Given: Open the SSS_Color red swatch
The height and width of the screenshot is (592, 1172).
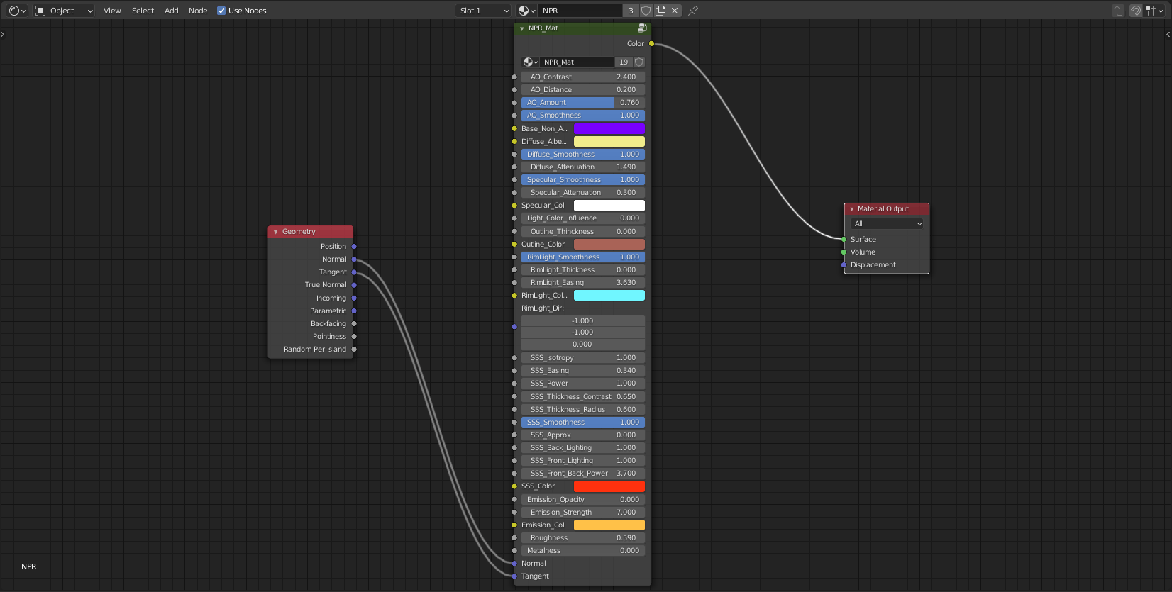Looking at the screenshot, I should [x=609, y=486].
